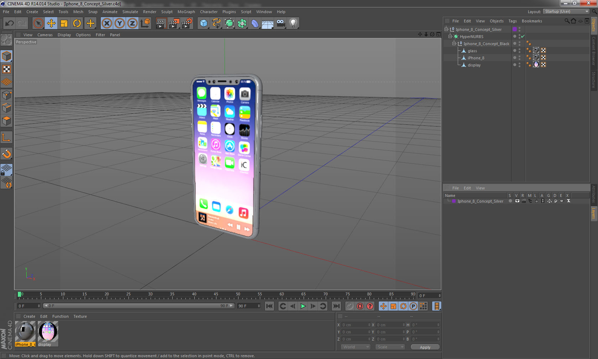Add a Camera object
This screenshot has width=598, height=359.
tap(280, 23)
